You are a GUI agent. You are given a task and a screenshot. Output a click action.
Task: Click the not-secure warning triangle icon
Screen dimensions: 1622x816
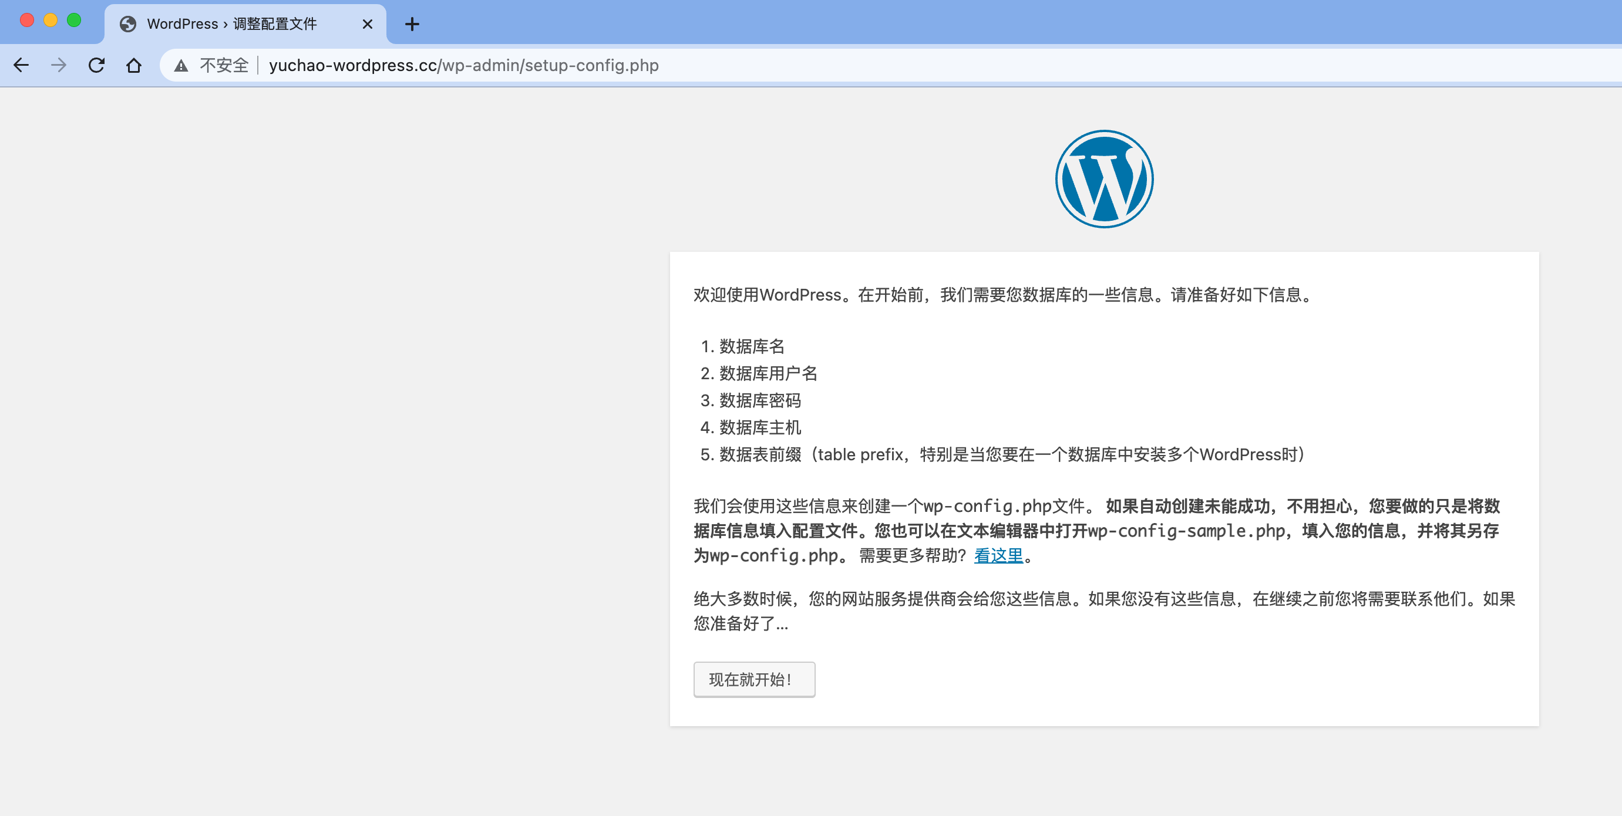pos(181,66)
